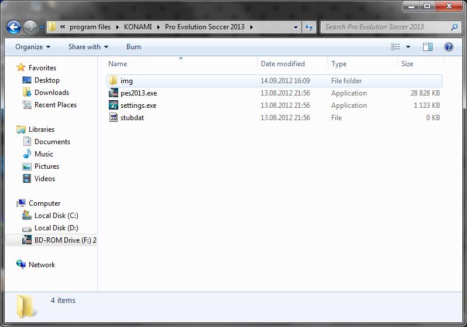Click the pes2013.exe file name
Viewport: 467px width, 327px height.
click(x=139, y=93)
